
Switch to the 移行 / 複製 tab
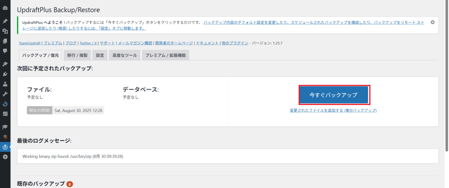pyautogui.click(x=77, y=55)
